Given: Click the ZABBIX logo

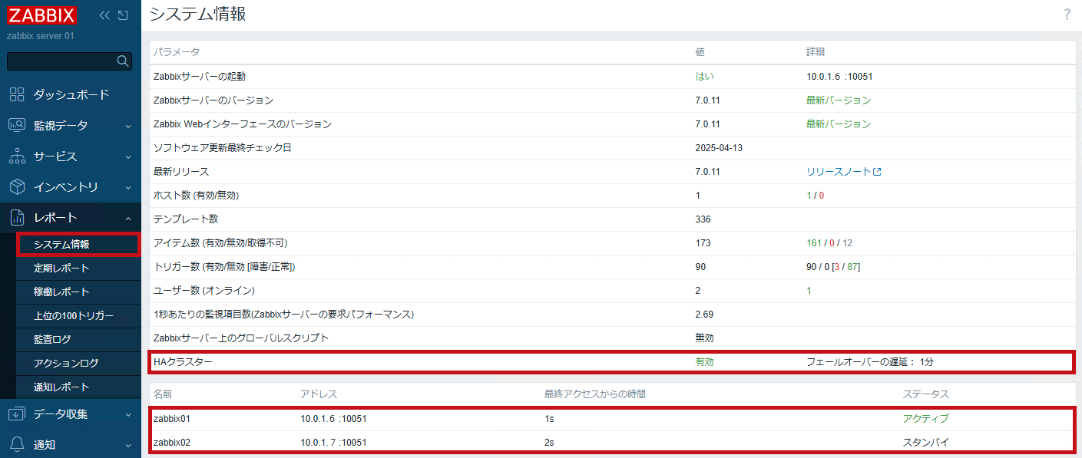Looking at the screenshot, I should (42, 15).
